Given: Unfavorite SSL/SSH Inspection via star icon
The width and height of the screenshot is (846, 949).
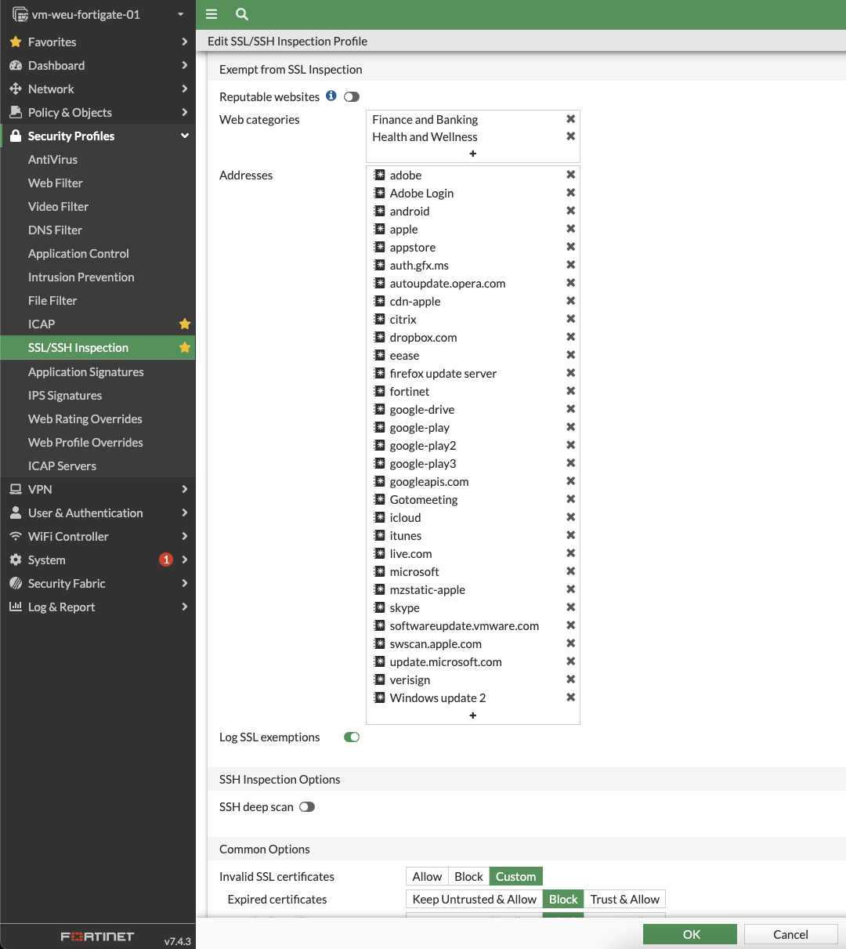Looking at the screenshot, I should click(x=185, y=347).
